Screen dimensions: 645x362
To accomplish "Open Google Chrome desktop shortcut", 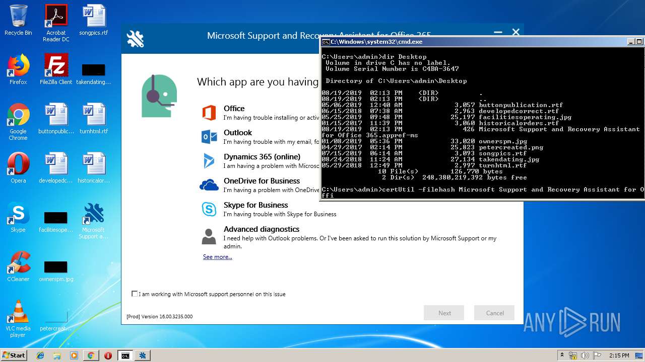I will (x=18, y=122).
